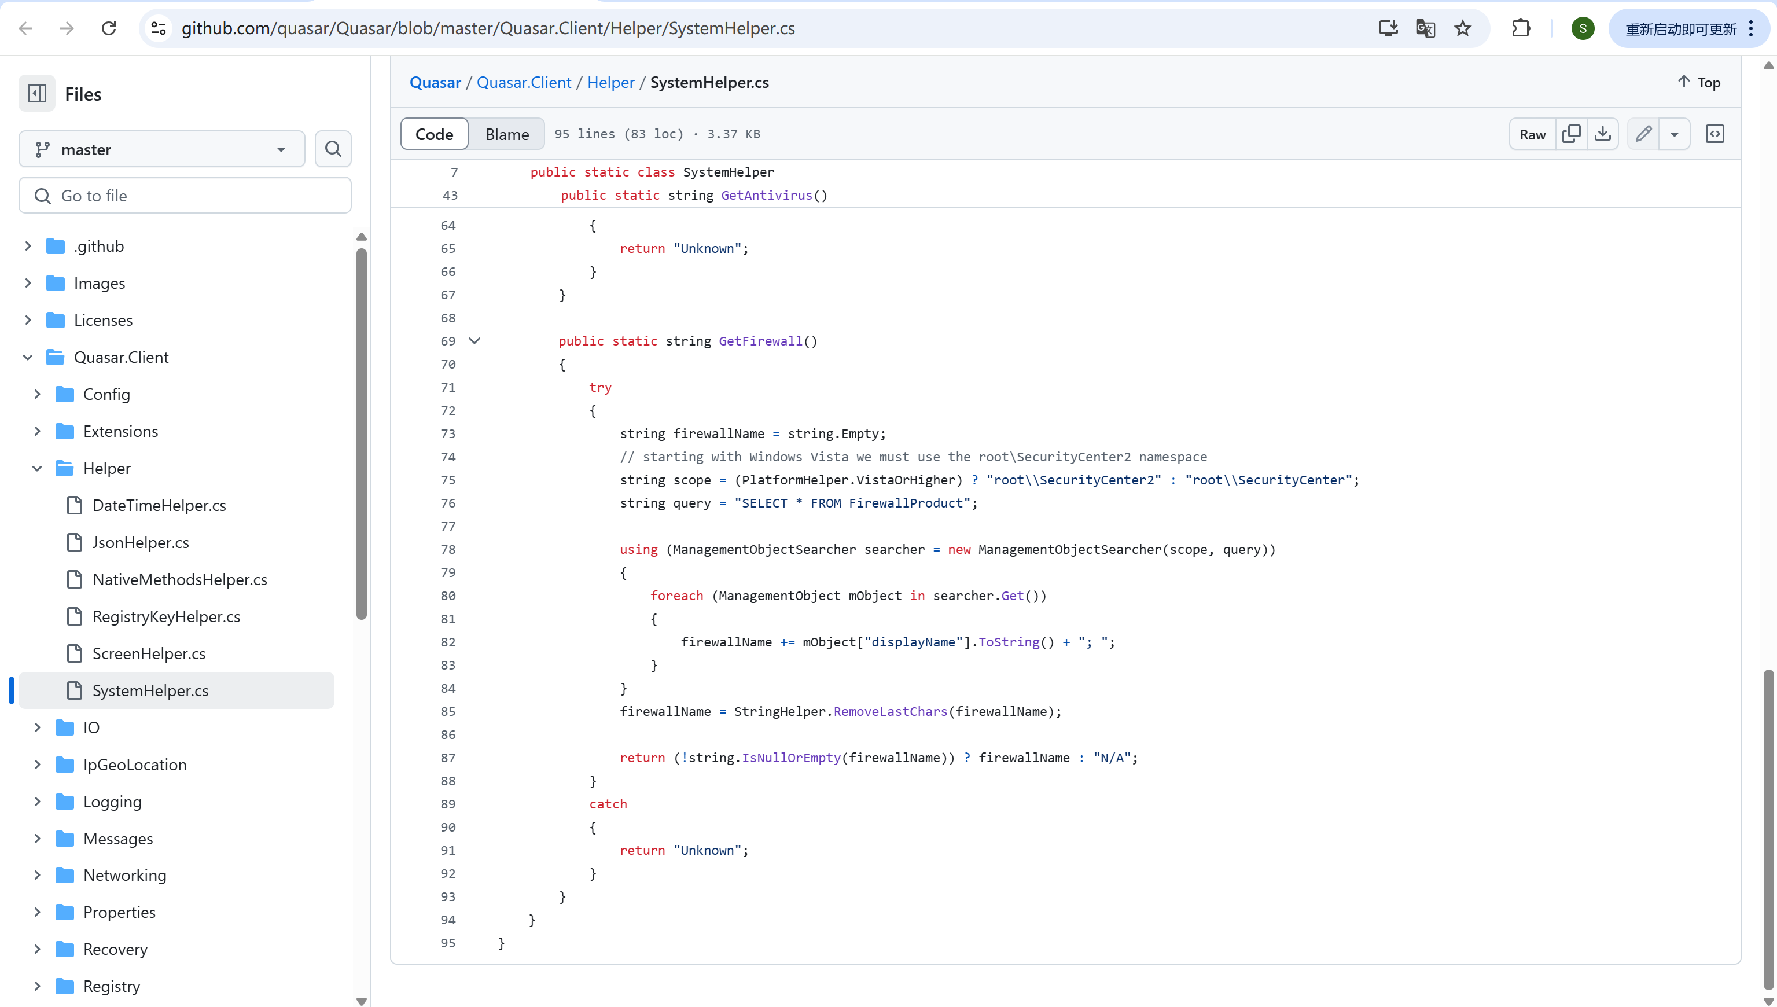This screenshot has width=1777, height=1007.
Task: Click the RemoveLastChars method name
Action: click(890, 711)
